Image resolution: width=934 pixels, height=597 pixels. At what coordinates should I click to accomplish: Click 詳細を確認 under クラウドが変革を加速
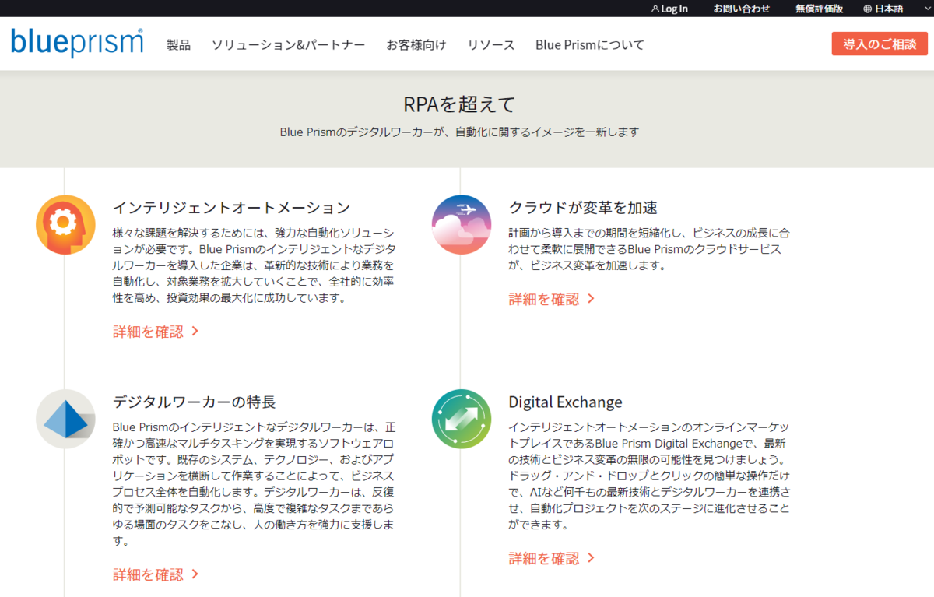coord(552,299)
